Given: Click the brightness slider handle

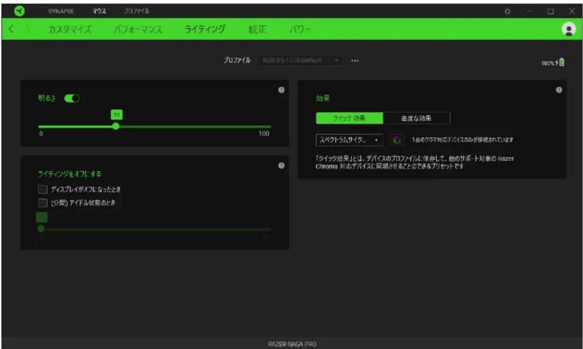Looking at the screenshot, I should click(116, 126).
